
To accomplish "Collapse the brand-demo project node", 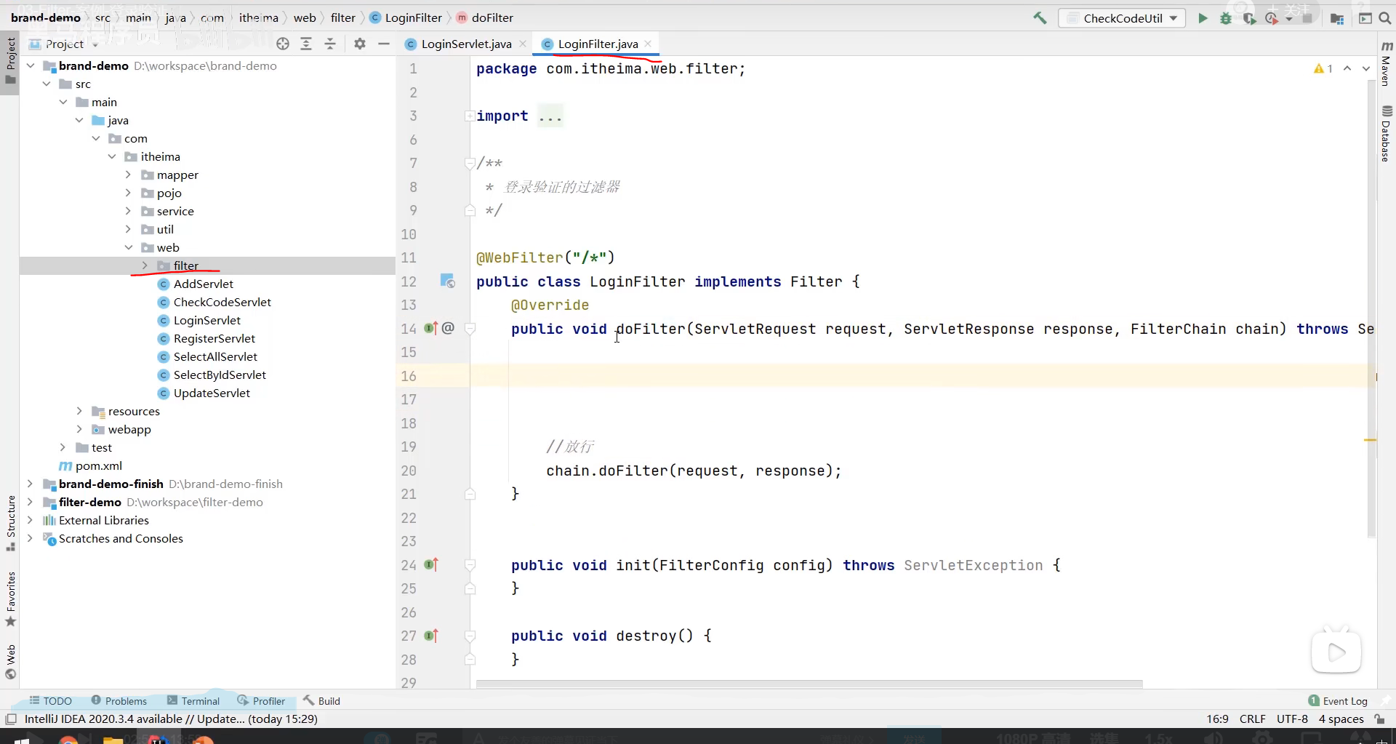I will [31, 65].
